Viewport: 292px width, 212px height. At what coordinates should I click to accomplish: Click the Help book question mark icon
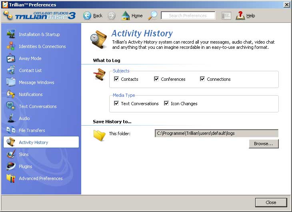(240, 16)
